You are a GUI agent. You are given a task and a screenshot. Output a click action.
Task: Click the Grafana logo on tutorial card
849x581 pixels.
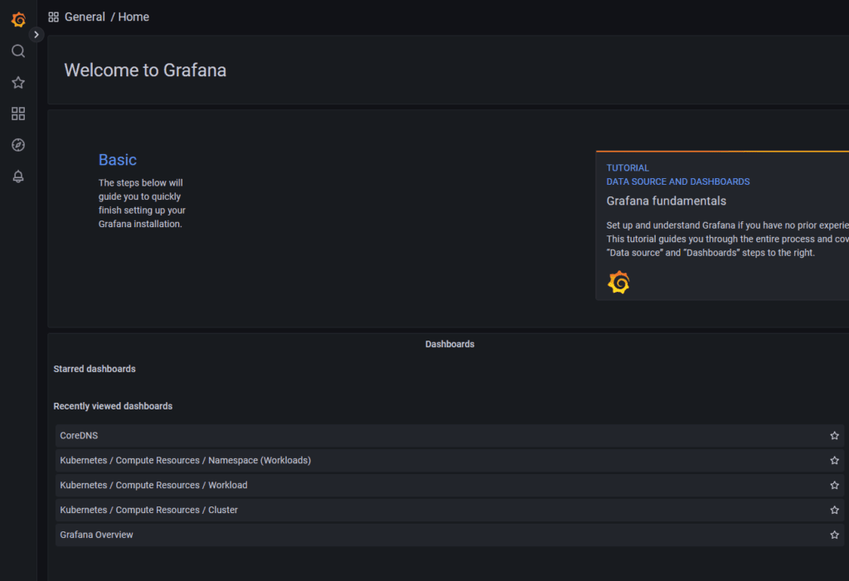(x=619, y=283)
